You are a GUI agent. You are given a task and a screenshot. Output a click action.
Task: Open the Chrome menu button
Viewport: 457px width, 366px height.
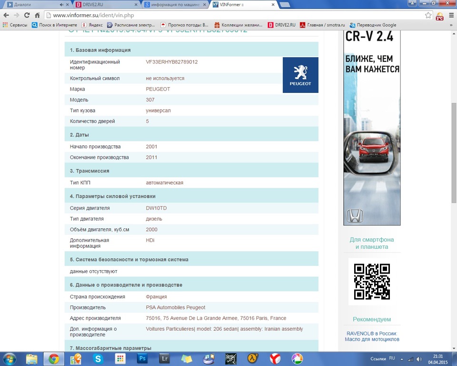(451, 15)
